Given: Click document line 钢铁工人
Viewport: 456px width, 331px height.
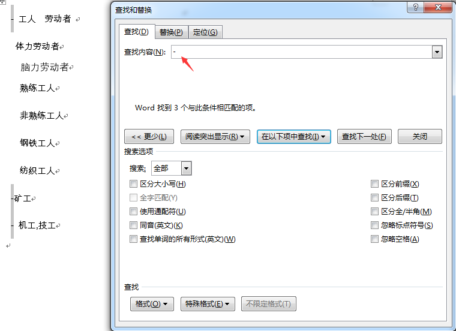Looking at the screenshot, I should pos(37,143).
